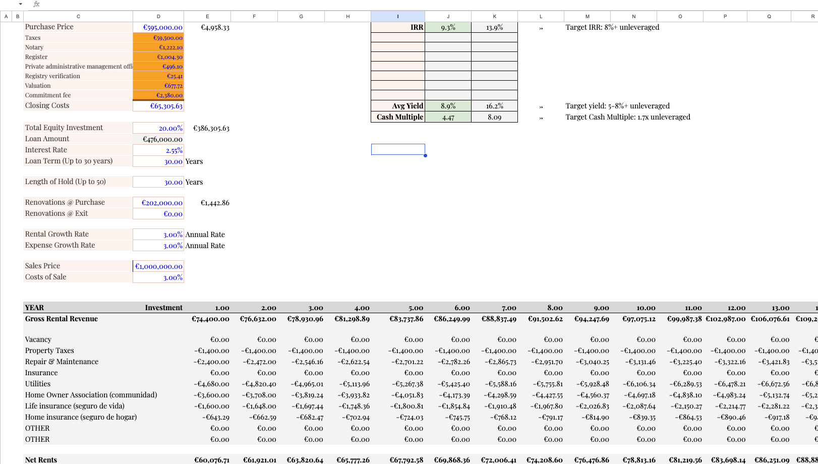
Task: Select column M header
Action: (588, 17)
